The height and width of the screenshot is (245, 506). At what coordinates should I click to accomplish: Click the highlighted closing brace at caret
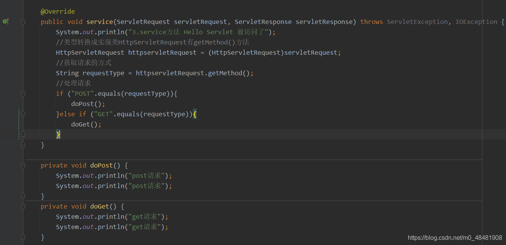(58, 134)
